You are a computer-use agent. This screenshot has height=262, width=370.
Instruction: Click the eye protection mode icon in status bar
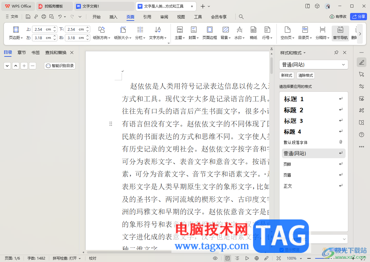[215, 258]
